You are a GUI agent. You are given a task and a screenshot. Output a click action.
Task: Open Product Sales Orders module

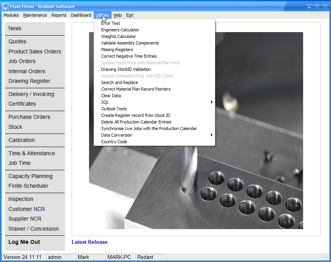[x=35, y=51]
